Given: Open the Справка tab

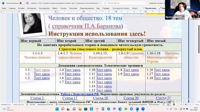Looking at the screenshot, I should [x=106, y=8].
